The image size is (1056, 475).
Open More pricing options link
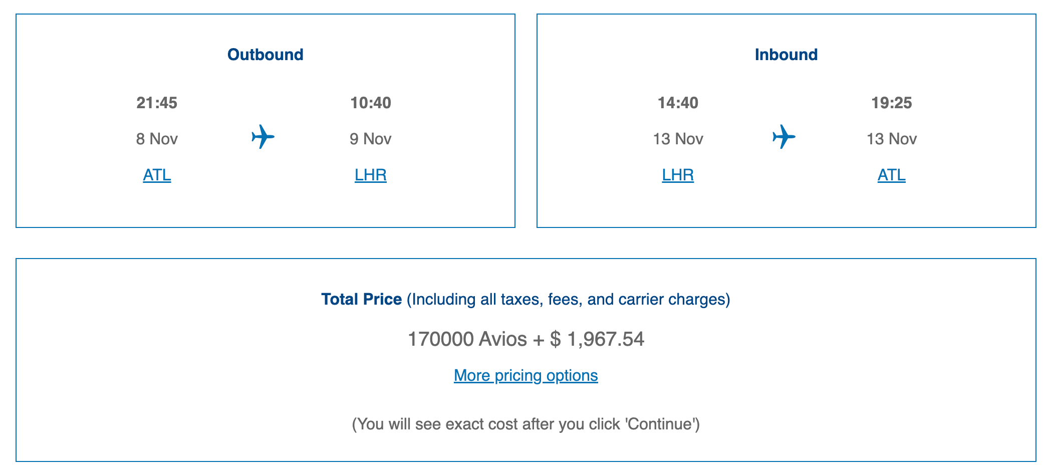[x=526, y=375]
